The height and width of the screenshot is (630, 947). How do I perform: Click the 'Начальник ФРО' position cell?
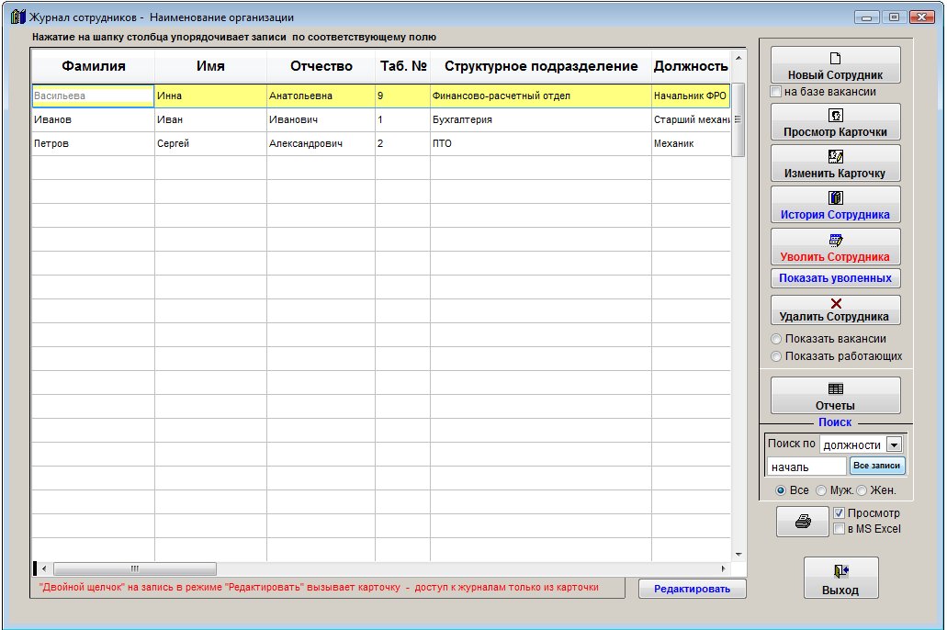[x=691, y=96]
